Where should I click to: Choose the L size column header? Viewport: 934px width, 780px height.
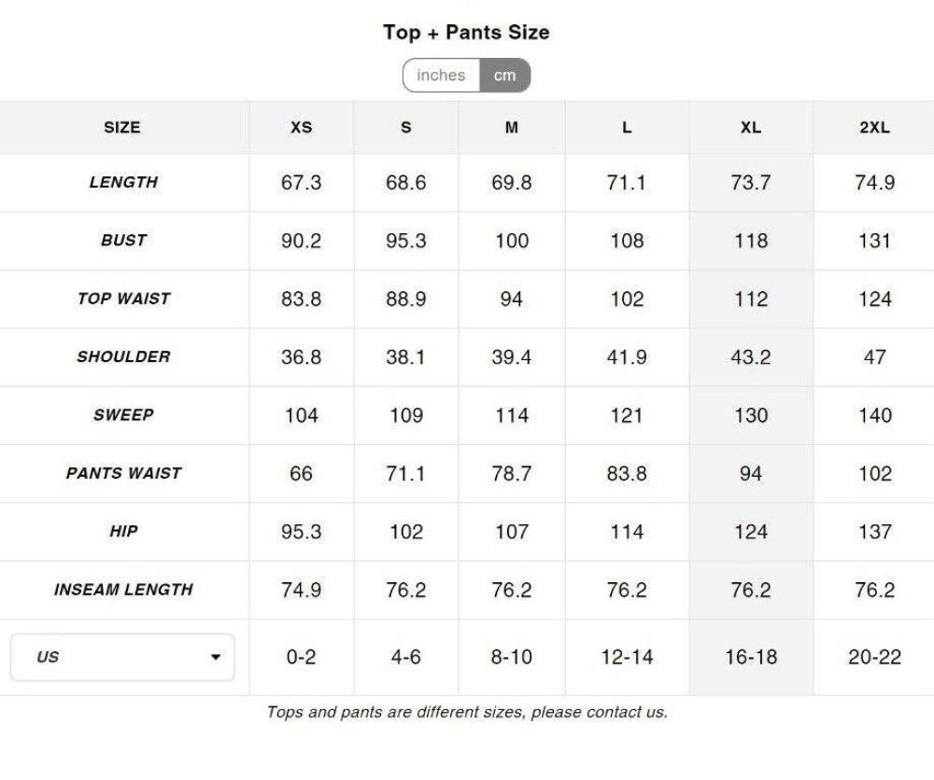[627, 128]
